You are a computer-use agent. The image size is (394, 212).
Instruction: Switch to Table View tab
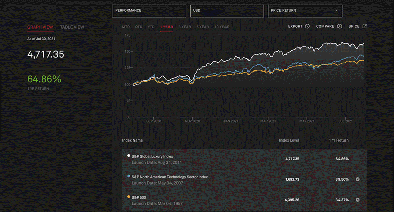pyautogui.click(x=72, y=27)
